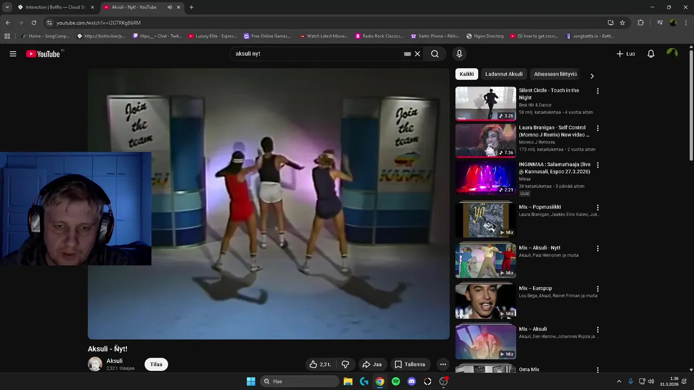This screenshot has height=390, width=694.
Task: Bookmark this page with star icon
Action: pos(622,23)
